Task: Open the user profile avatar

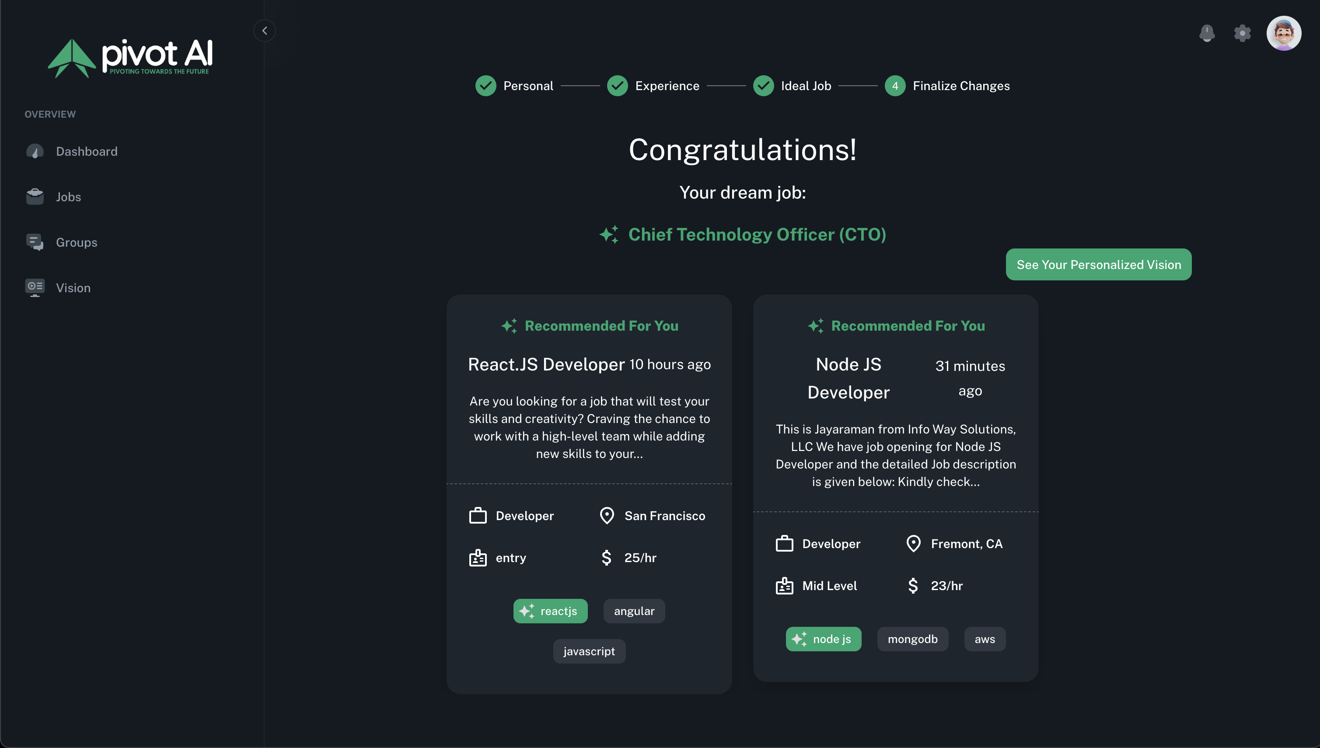Action: [x=1283, y=33]
